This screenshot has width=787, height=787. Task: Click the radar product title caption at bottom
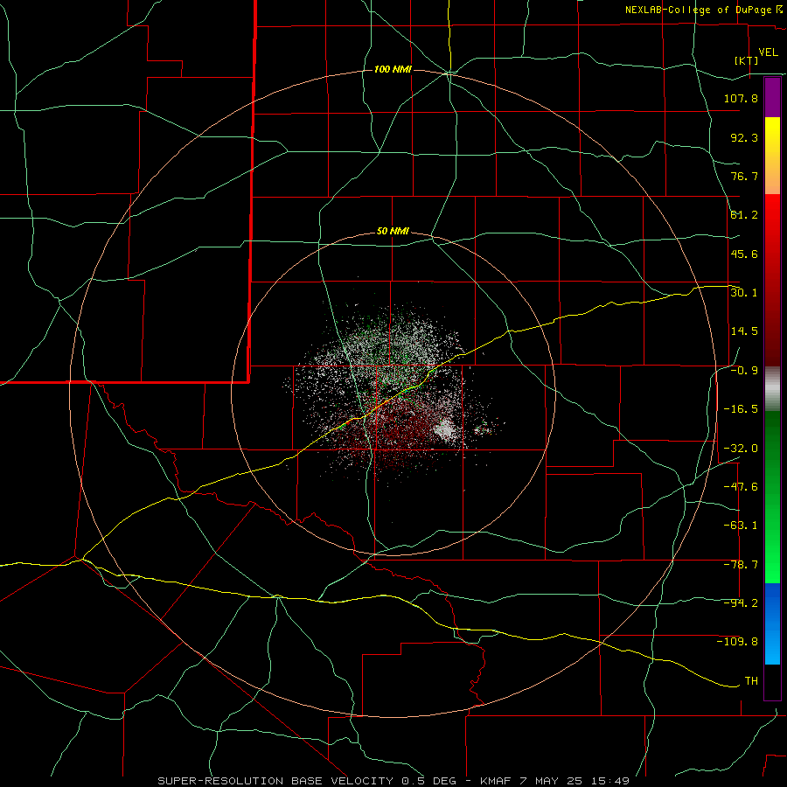pyautogui.click(x=393, y=781)
